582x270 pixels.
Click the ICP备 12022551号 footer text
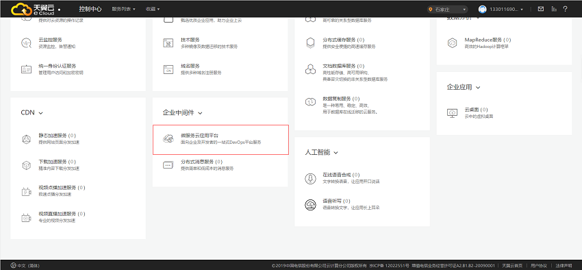click(389, 266)
